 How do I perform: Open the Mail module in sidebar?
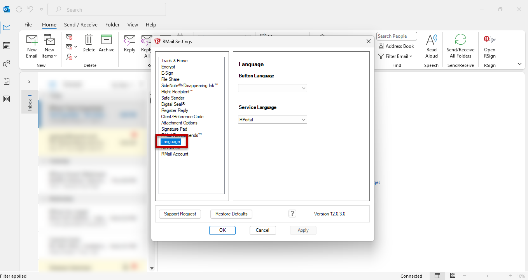[x=7, y=28]
